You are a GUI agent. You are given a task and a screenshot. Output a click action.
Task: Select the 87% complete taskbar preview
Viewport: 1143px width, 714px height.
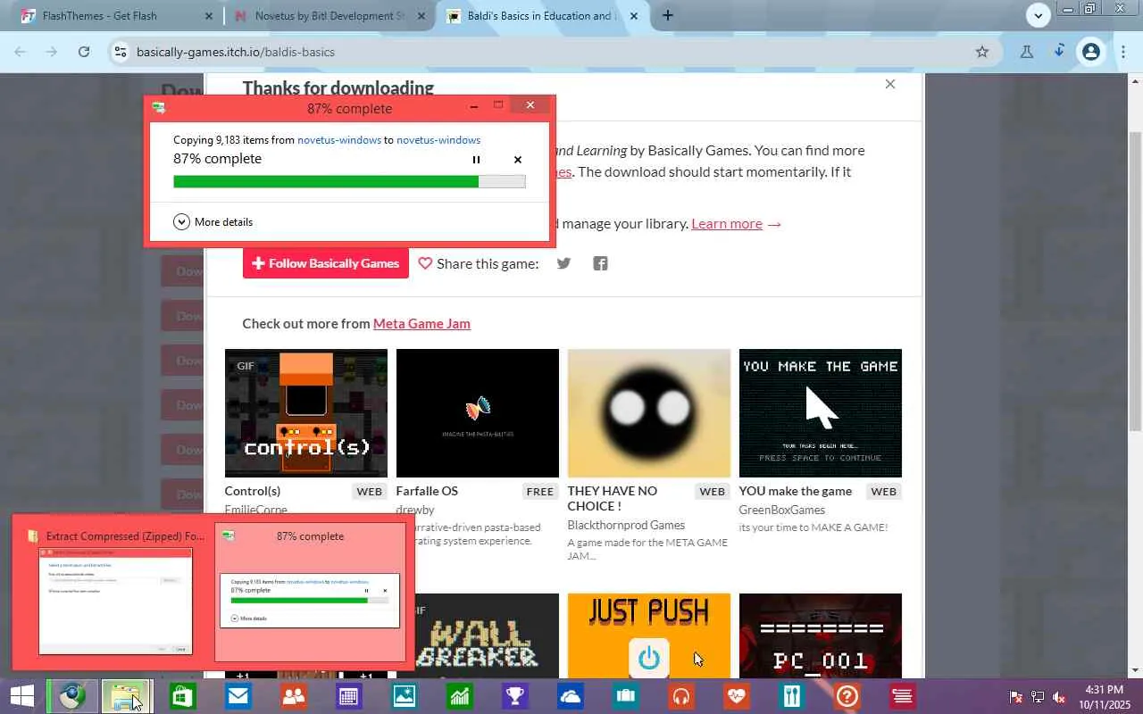(310, 592)
